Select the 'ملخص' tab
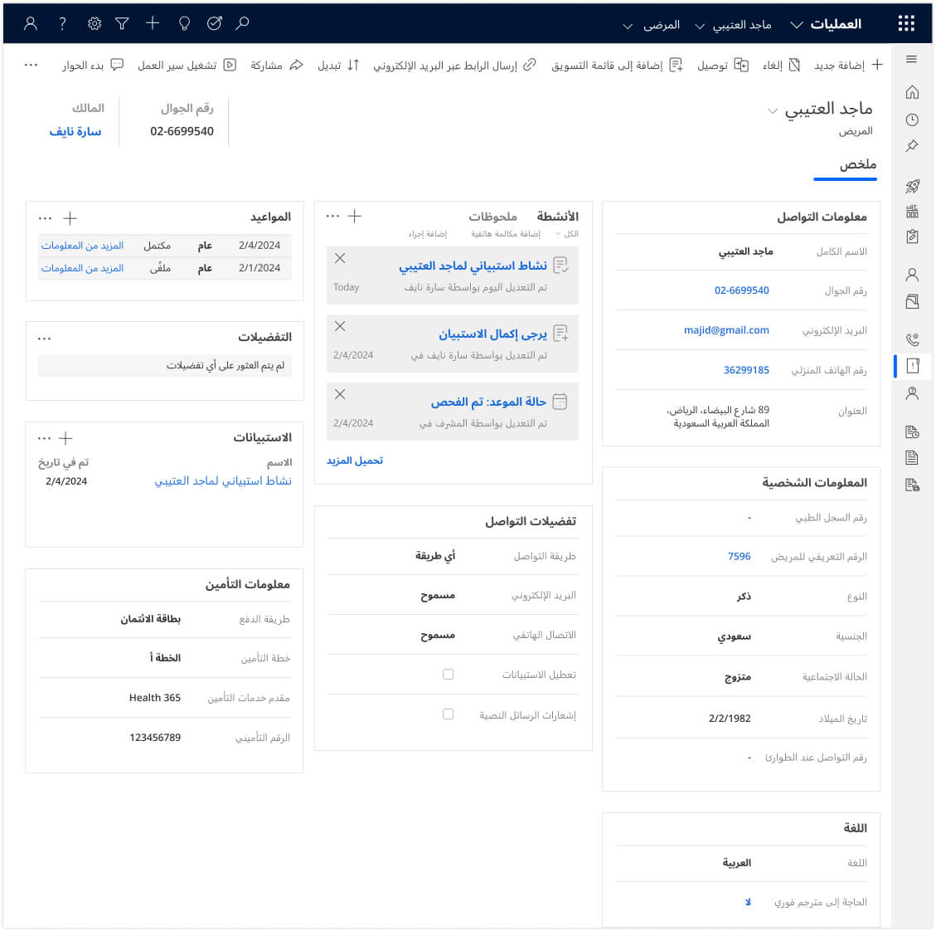 pos(857,164)
